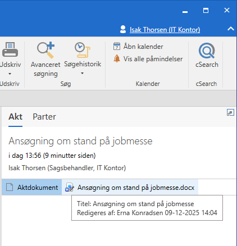Click the user profile icon

[123, 29]
